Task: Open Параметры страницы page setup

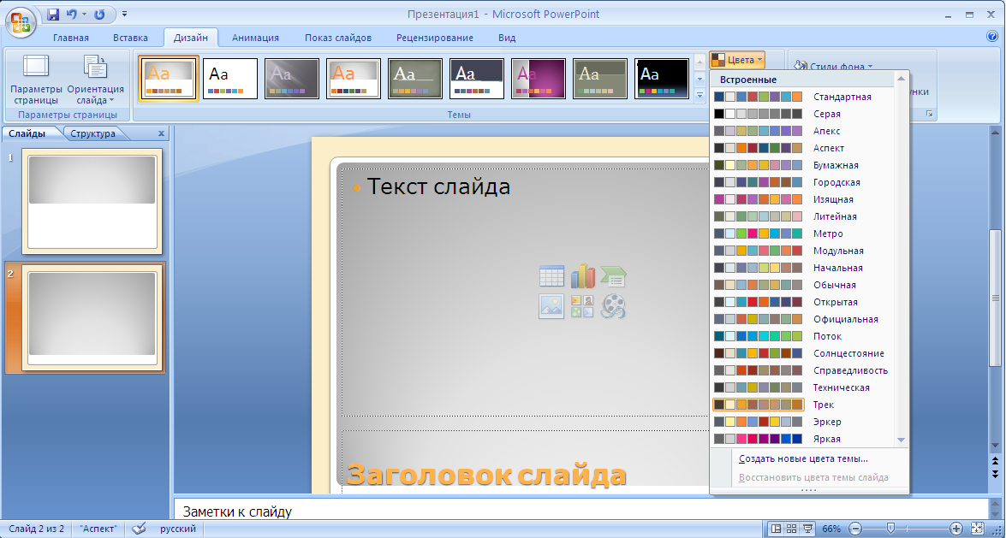Action: [36, 80]
